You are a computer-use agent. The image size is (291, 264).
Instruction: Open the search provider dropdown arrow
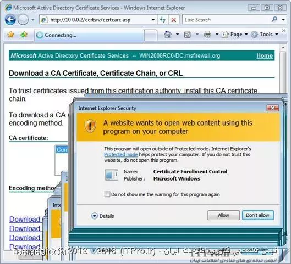pyautogui.click(x=283, y=20)
